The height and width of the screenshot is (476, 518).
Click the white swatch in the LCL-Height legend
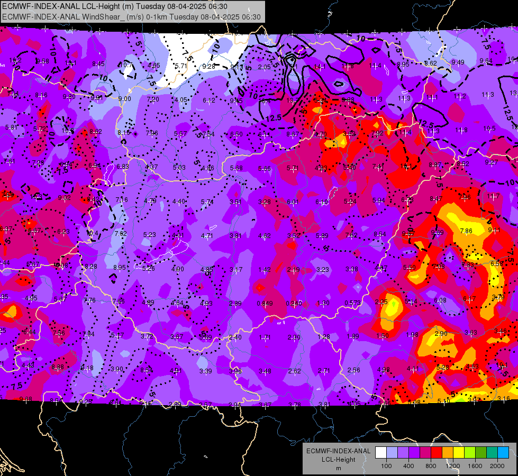pos(381,453)
